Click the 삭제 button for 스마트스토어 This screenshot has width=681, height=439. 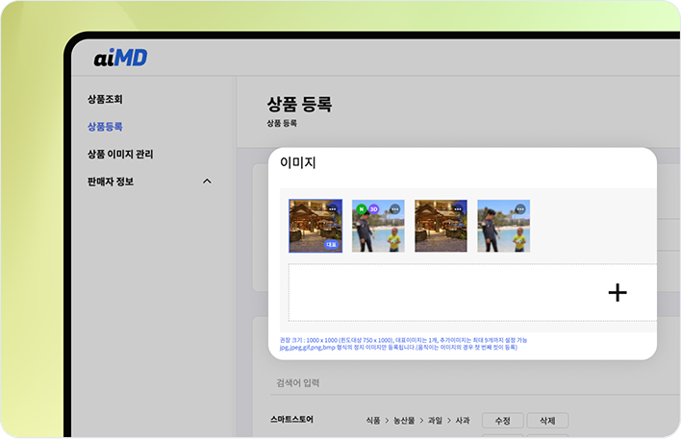[547, 421]
